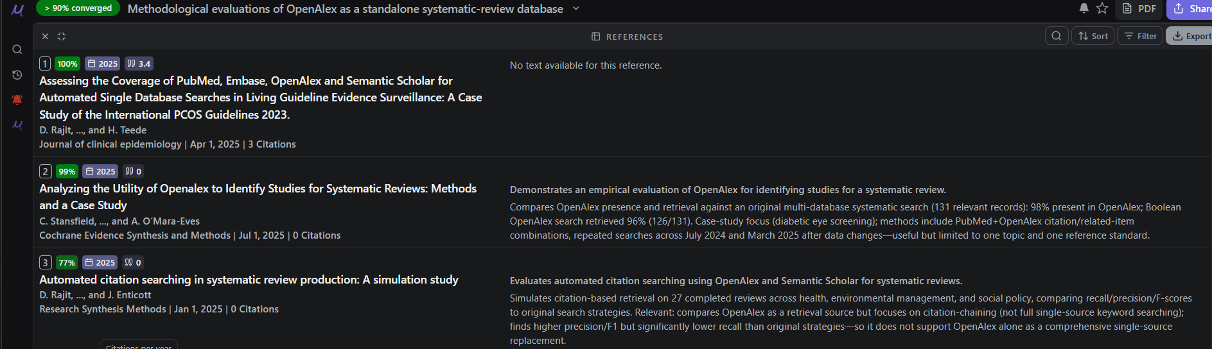Click the logo at the top-left corner
Image resolution: width=1212 pixels, height=349 pixels.
click(x=17, y=10)
